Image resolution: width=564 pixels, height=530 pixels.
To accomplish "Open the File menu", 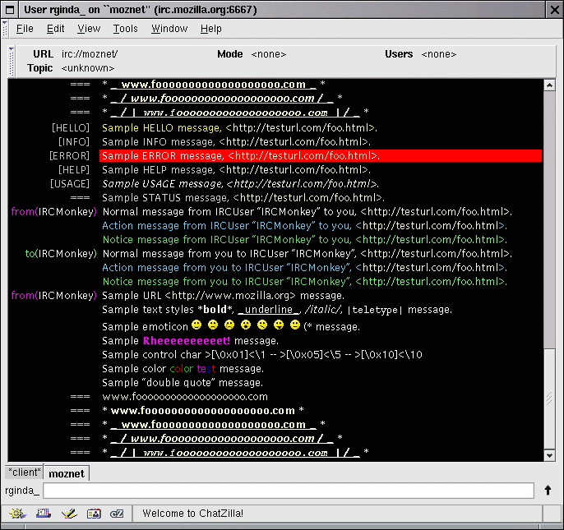I will pyautogui.click(x=25, y=29).
